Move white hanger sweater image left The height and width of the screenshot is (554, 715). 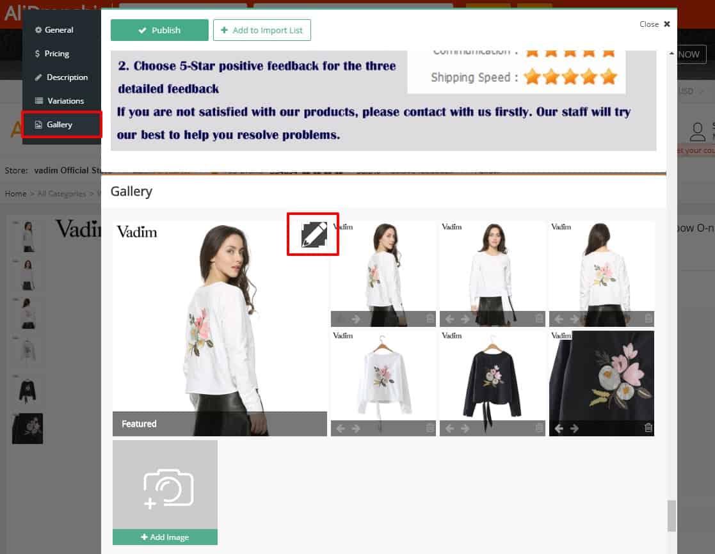click(340, 428)
